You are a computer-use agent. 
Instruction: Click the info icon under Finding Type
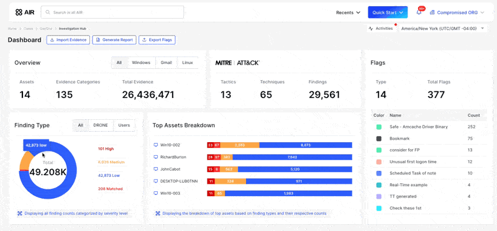(x=20, y=214)
